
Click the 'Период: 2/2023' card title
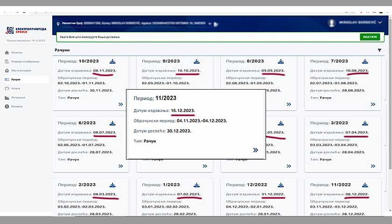pos(77,185)
